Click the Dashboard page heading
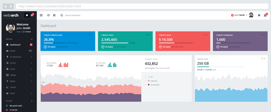The width and height of the screenshot is (271, 112). tap(48, 26)
